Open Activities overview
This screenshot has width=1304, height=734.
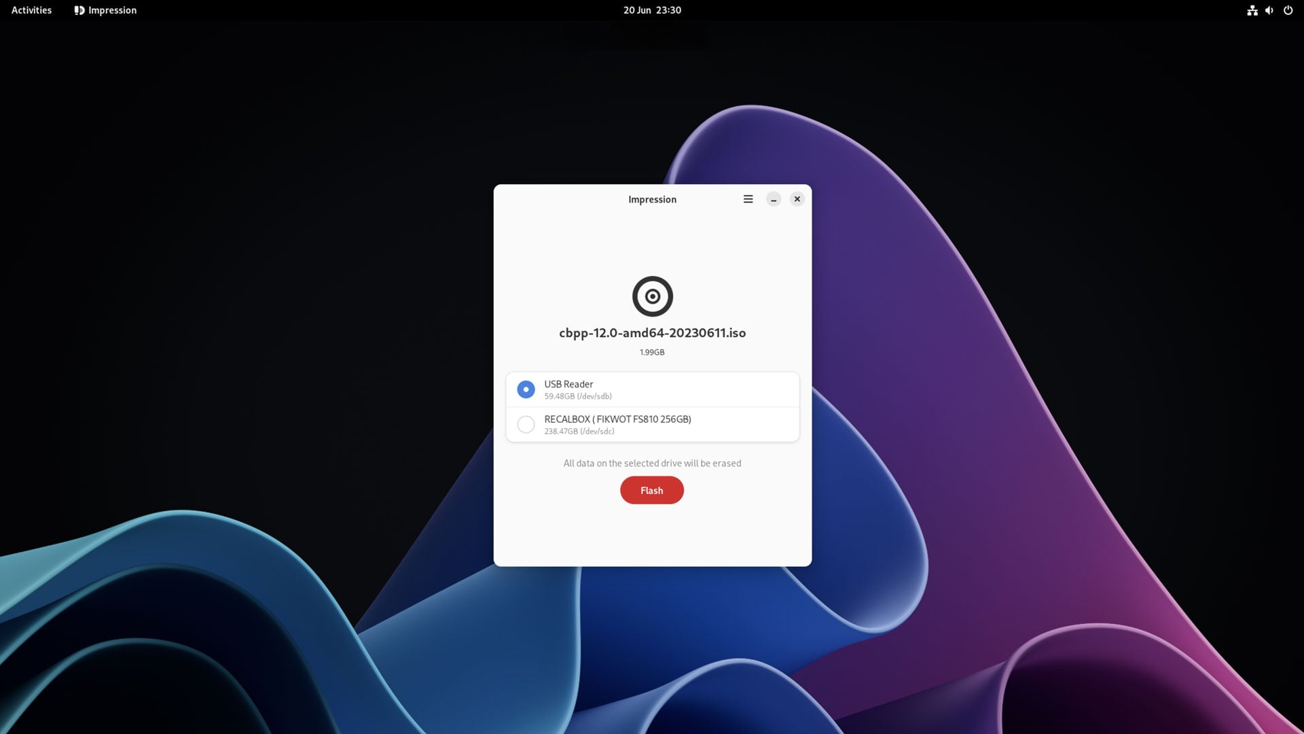click(x=31, y=10)
